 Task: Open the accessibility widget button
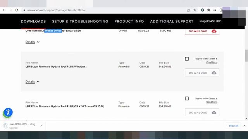coord(8,112)
